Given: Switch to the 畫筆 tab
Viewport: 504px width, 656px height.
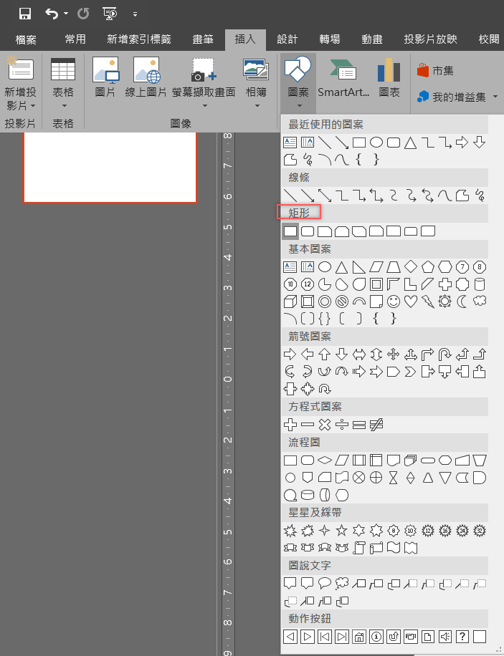Looking at the screenshot, I should (x=203, y=39).
